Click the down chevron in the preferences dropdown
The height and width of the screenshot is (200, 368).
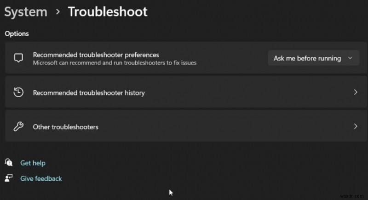click(x=351, y=58)
